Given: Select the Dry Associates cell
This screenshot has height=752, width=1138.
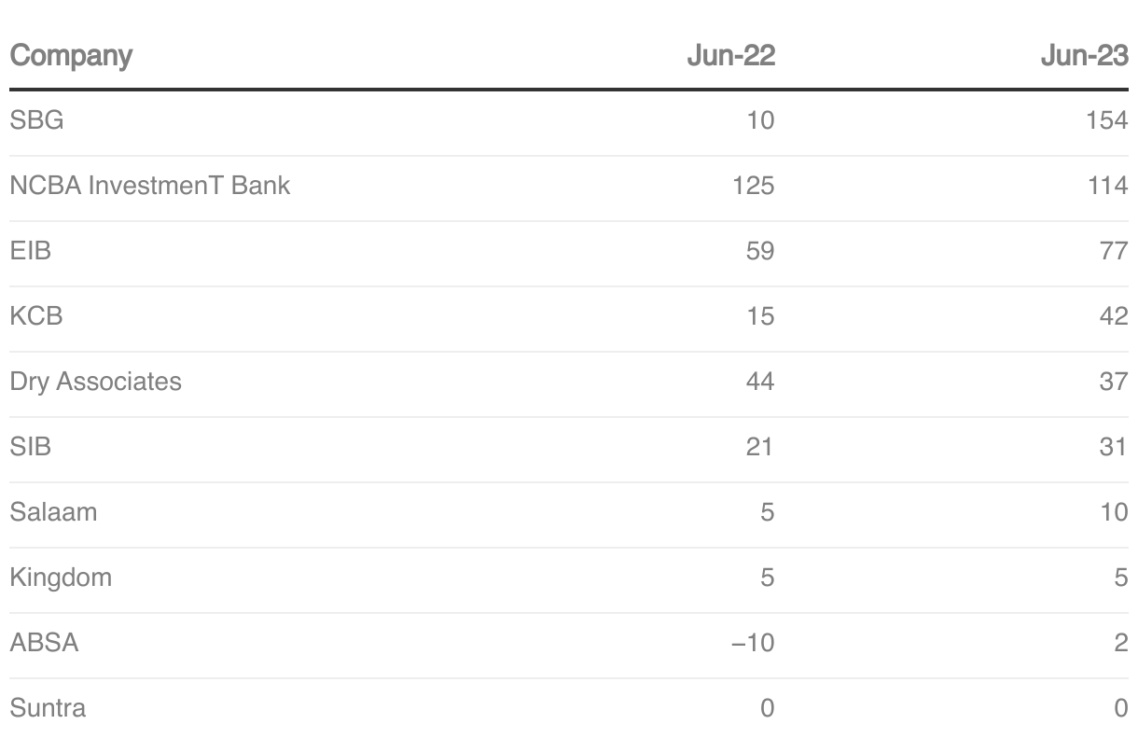Looking at the screenshot, I should [x=96, y=382].
